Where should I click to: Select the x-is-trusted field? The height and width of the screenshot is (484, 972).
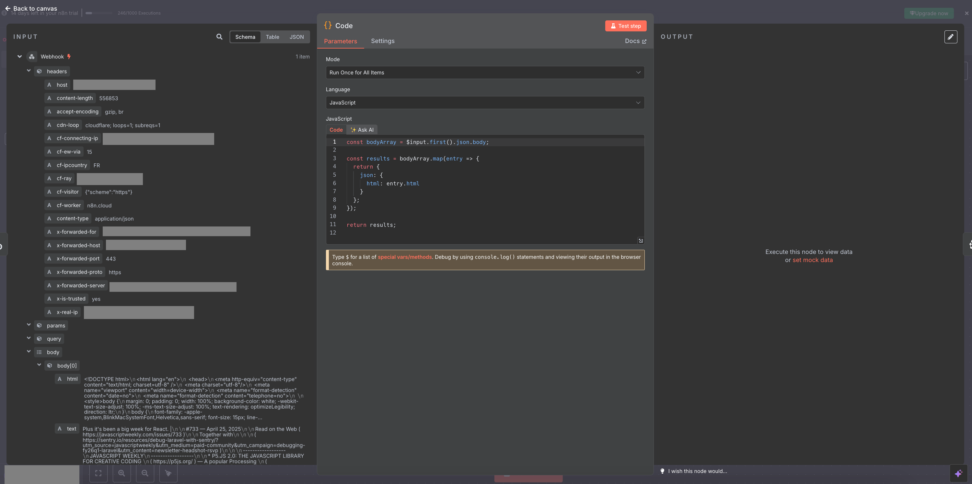click(66, 299)
